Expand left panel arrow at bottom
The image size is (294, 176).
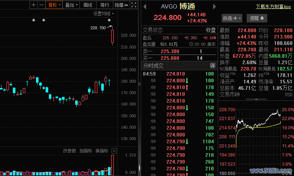pyautogui.click(x=139, y=168)
